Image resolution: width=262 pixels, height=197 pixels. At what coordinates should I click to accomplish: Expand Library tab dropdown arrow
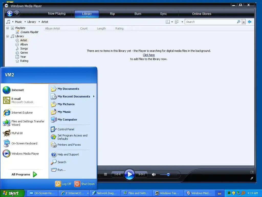[x=87, y=17]
